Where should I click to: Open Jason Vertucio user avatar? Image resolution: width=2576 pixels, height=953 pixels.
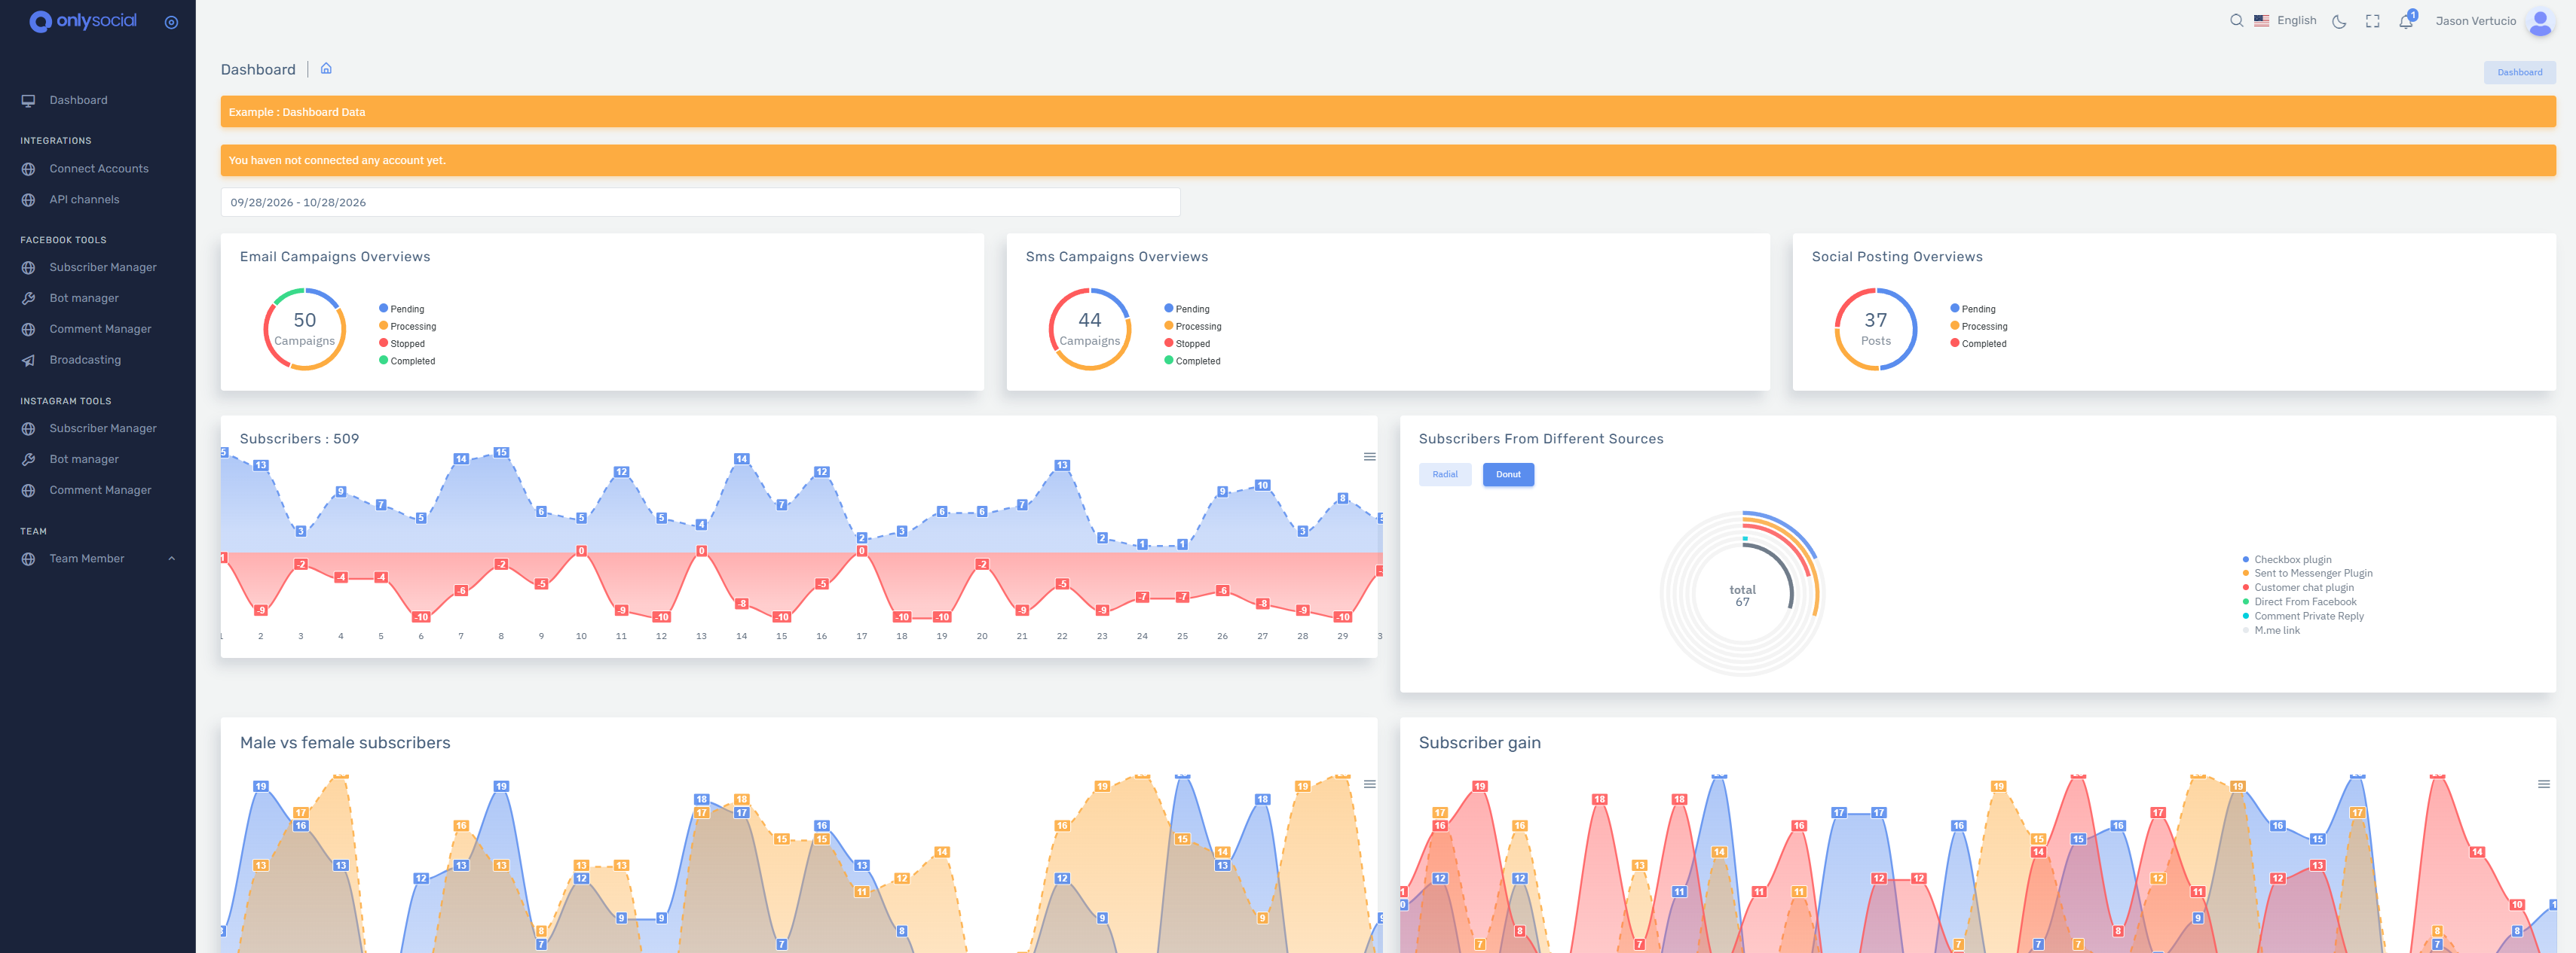[x=2540, y=21]
